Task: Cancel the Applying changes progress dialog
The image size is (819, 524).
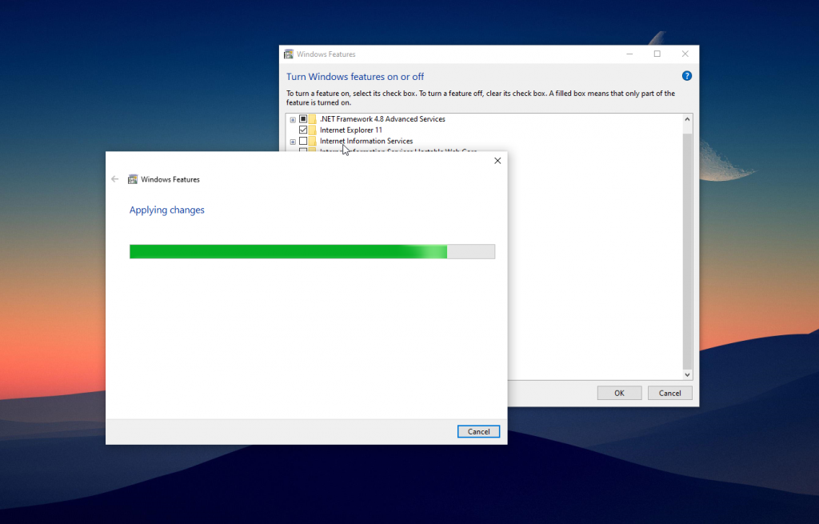Action: pos(478,431)
